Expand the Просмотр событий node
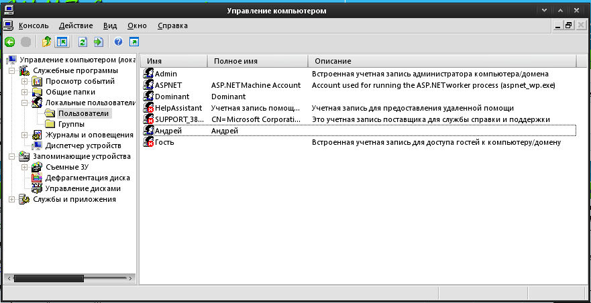The image size is (591, 303). coord(24,81)
